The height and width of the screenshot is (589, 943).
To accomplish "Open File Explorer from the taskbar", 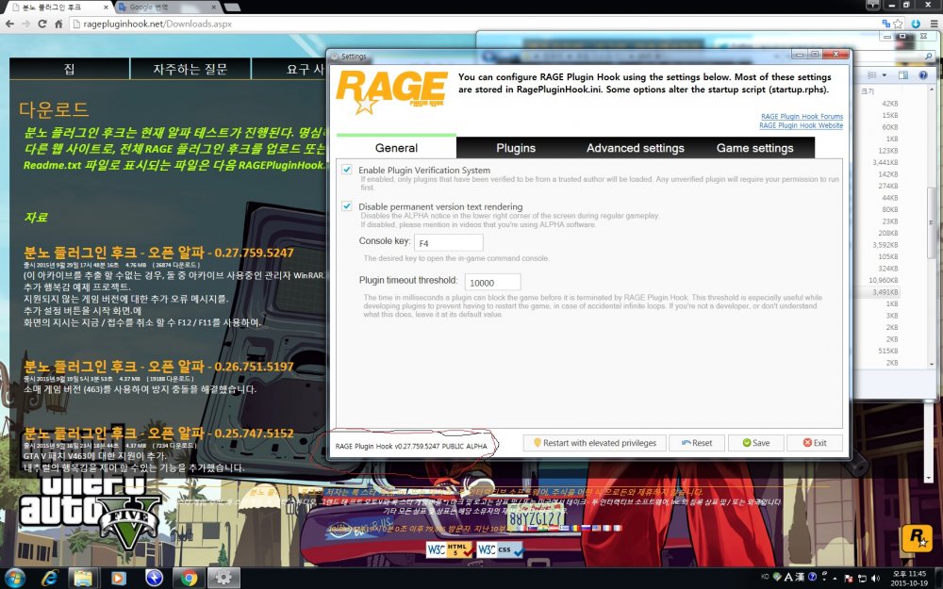I will click(x=84, y=578).
